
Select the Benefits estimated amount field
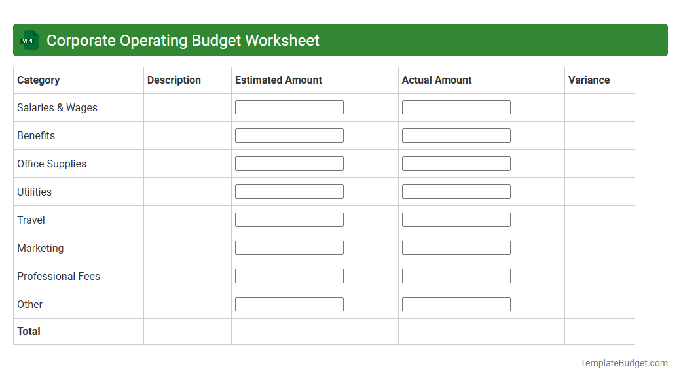coord(289,135)
